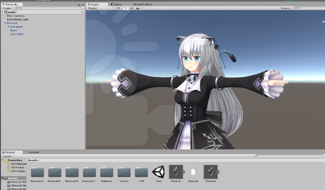Click in the Scene view search field
The image size is (325, 190).
pos(309,8)
